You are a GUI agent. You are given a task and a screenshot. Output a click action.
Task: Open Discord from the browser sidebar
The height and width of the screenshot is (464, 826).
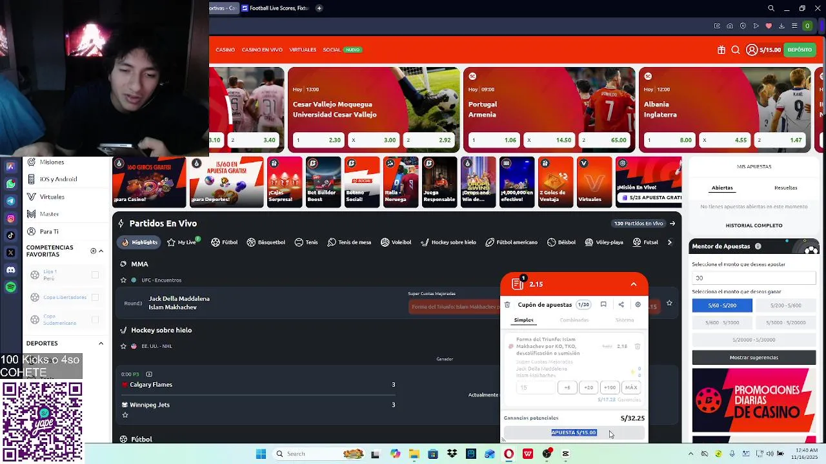click(x=10, y=270)
